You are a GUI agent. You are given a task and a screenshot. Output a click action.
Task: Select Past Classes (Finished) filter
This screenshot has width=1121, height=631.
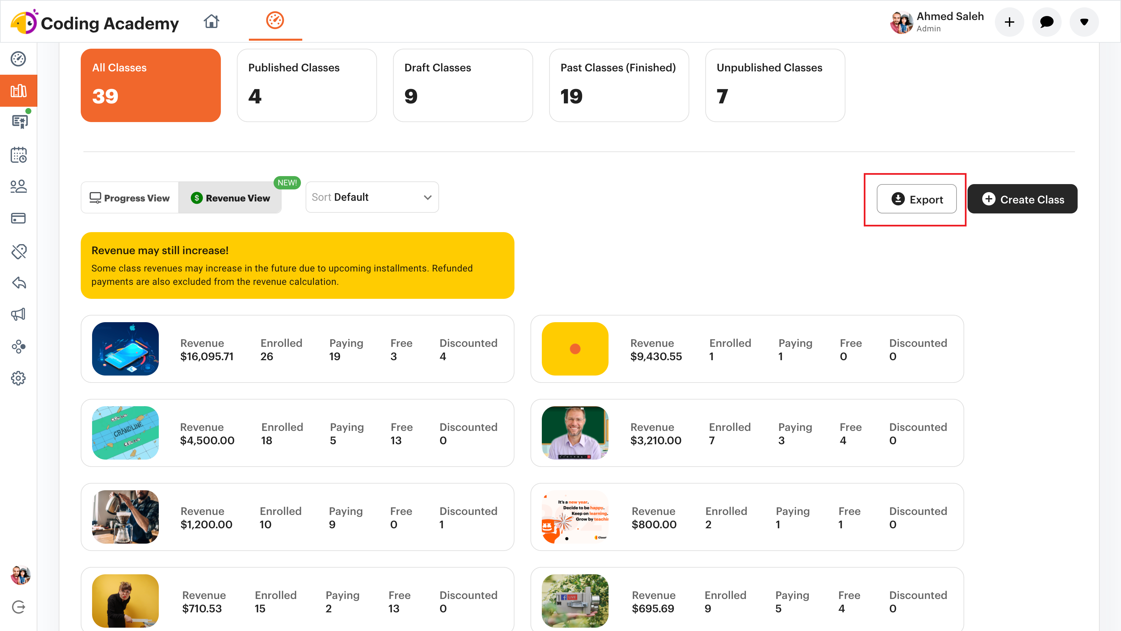pos(618,85)
